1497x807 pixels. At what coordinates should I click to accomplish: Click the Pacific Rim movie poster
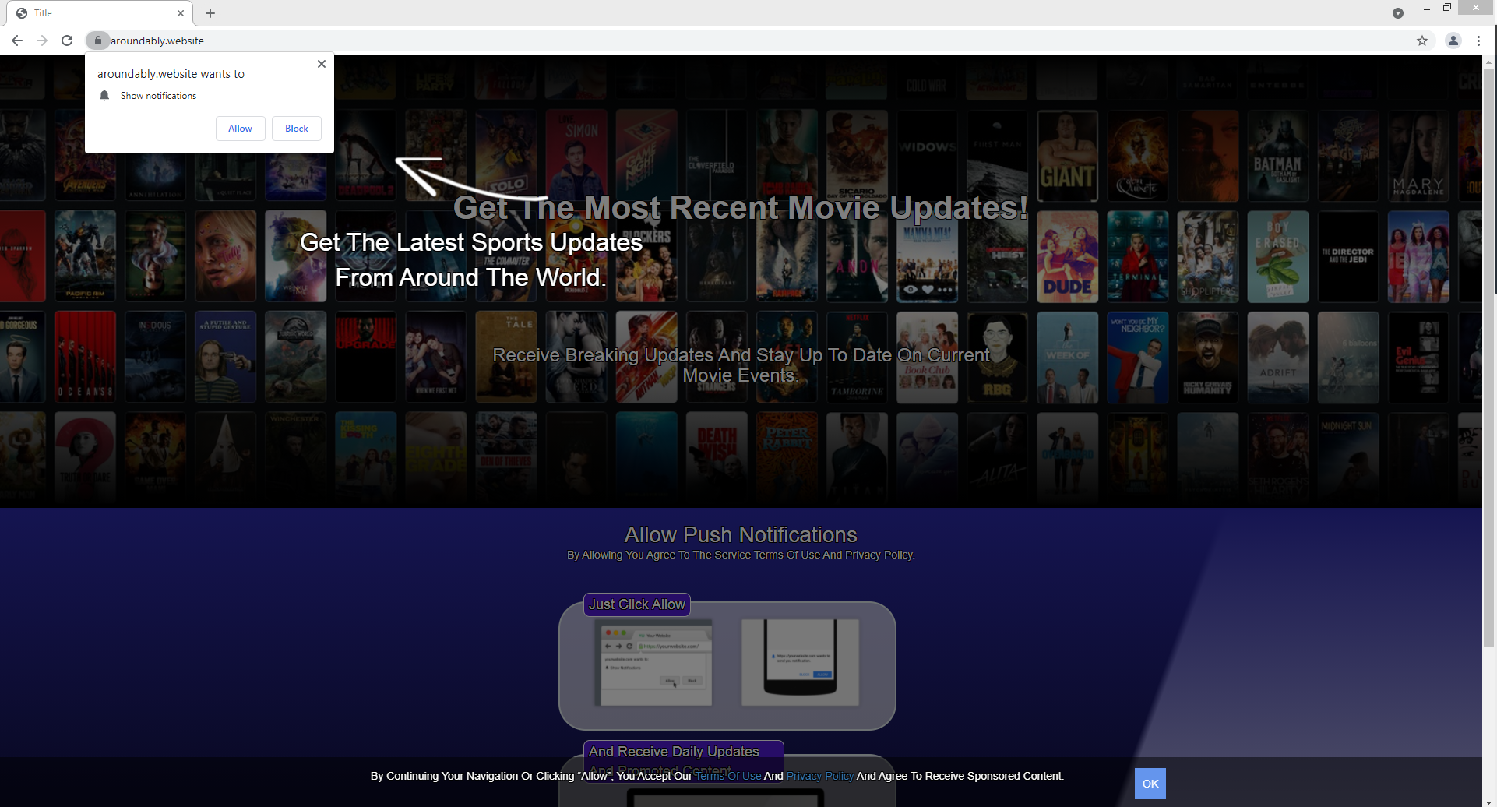click(85, 257)
